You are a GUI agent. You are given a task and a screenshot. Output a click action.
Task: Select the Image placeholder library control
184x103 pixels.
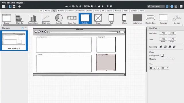[x=98, y=19]
